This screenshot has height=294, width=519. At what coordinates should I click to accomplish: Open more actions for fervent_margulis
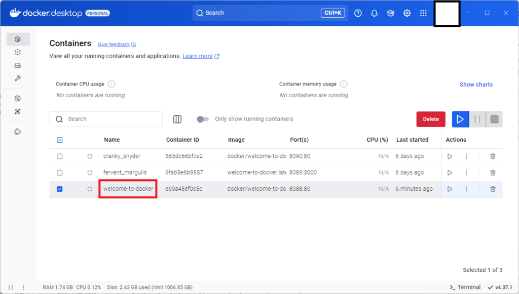coord(466,173)
